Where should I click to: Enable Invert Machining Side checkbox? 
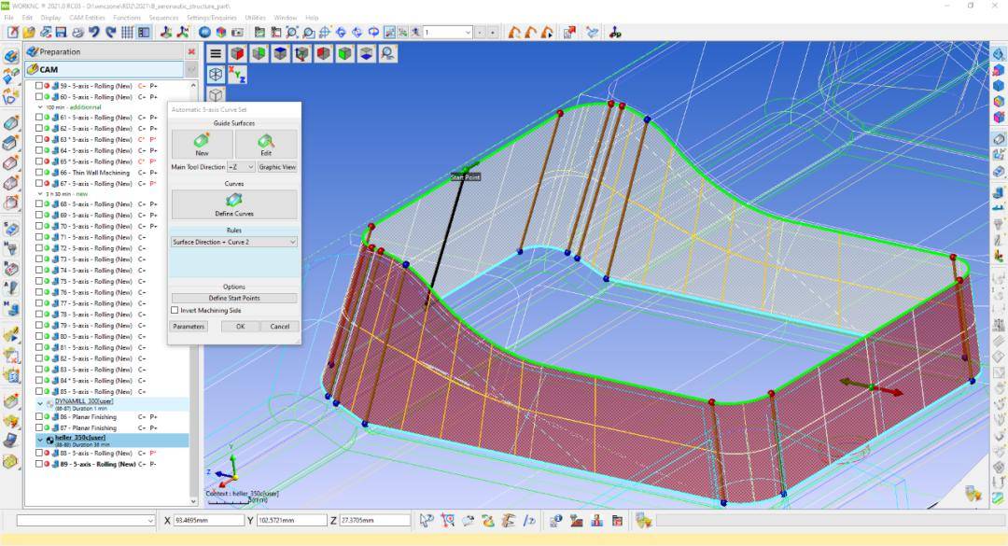click(x=175, y=310)
